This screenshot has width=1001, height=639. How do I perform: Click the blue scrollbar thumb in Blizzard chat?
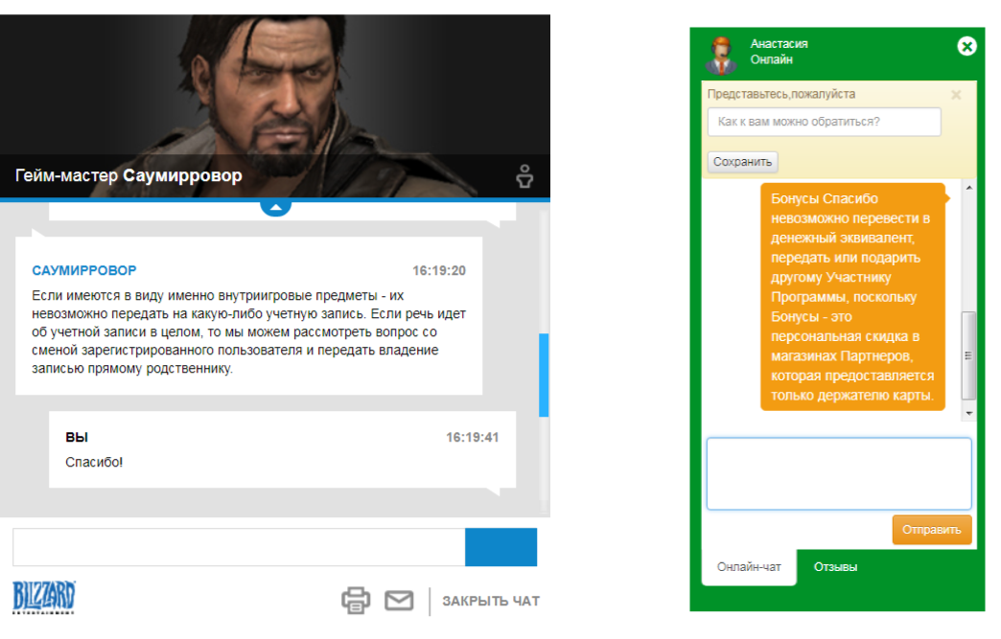(x=544, y=375)
